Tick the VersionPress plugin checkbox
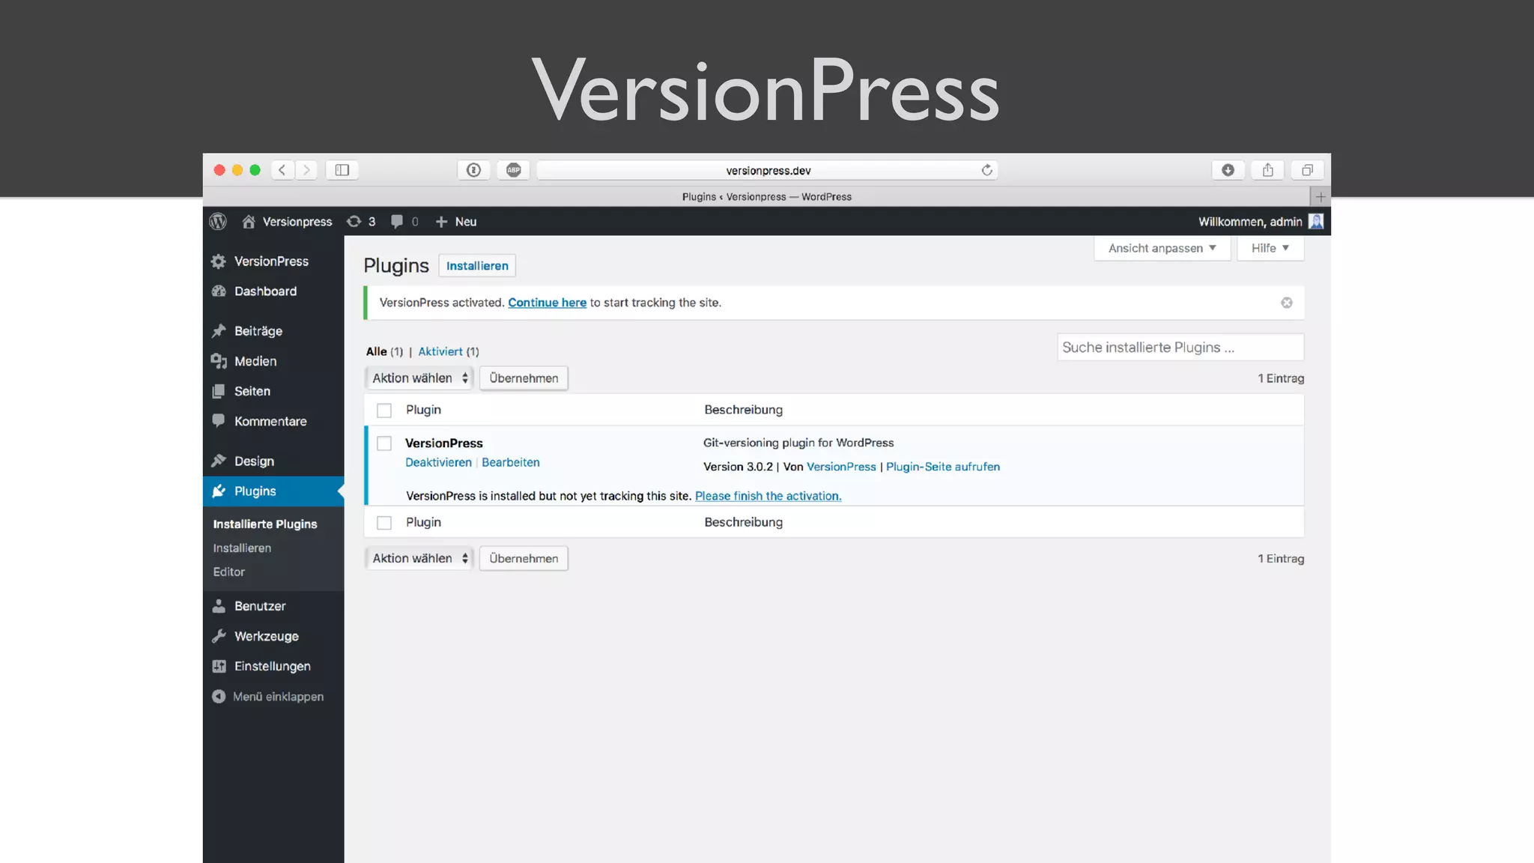1534x863 pixels. [x=384, y=443]
